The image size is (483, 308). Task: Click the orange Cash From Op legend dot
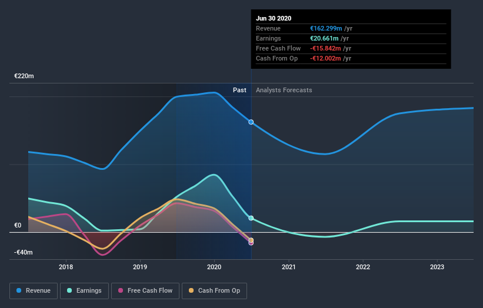click(191, 290)
